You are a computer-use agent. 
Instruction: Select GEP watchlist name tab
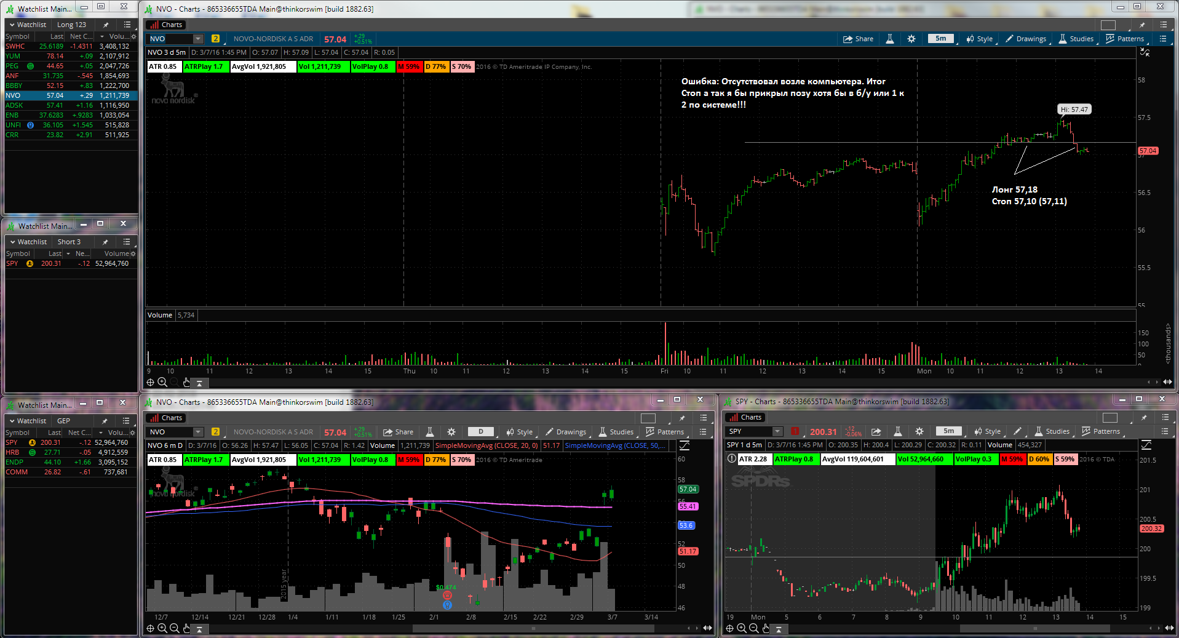pyautogui.click(x=63, y=421)
